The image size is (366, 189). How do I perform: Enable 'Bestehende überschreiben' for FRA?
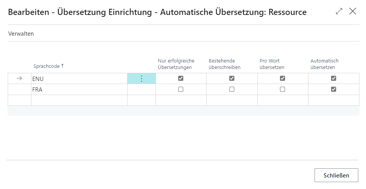[x=232, y=89]
